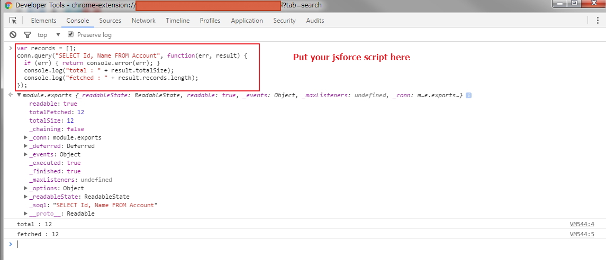This screenshot has width=606, height=260.
Task: Open the Security tab
Action: (x=284, y=21)
